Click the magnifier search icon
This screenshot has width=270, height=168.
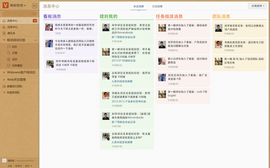34,14
